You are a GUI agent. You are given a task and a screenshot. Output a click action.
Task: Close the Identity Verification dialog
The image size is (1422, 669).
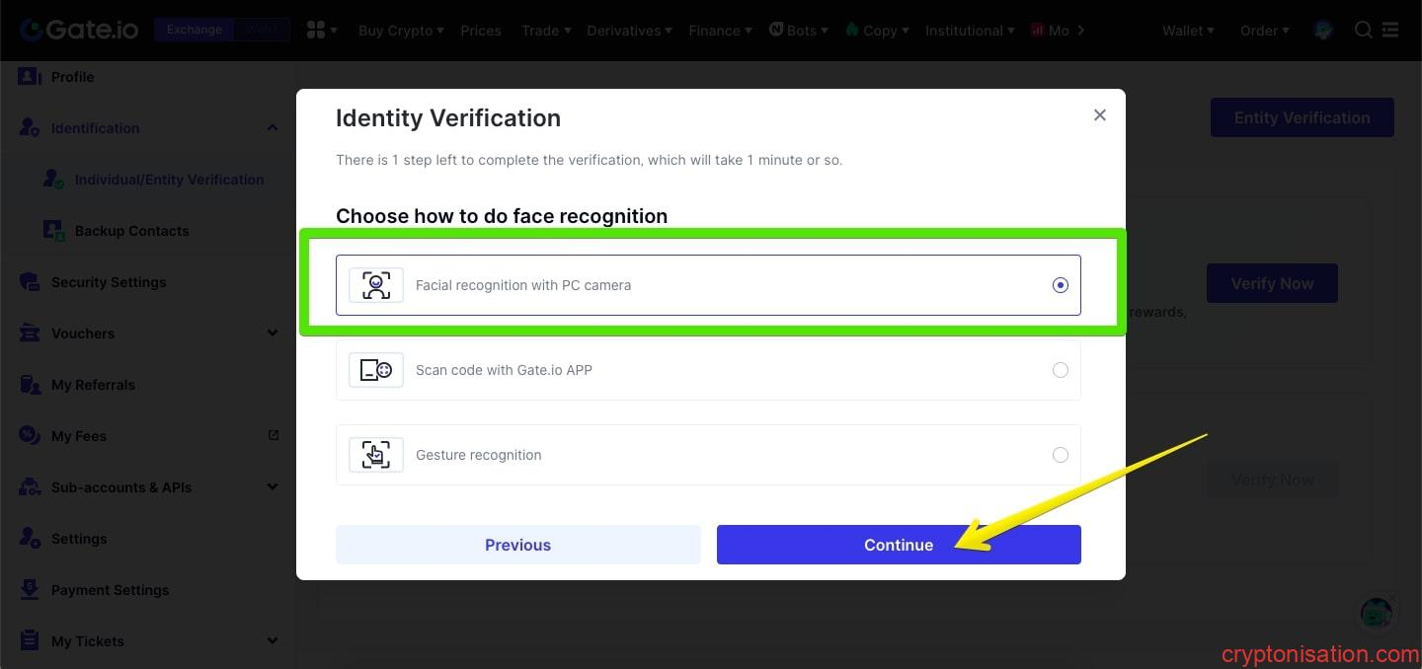[x=1100, y=115]
